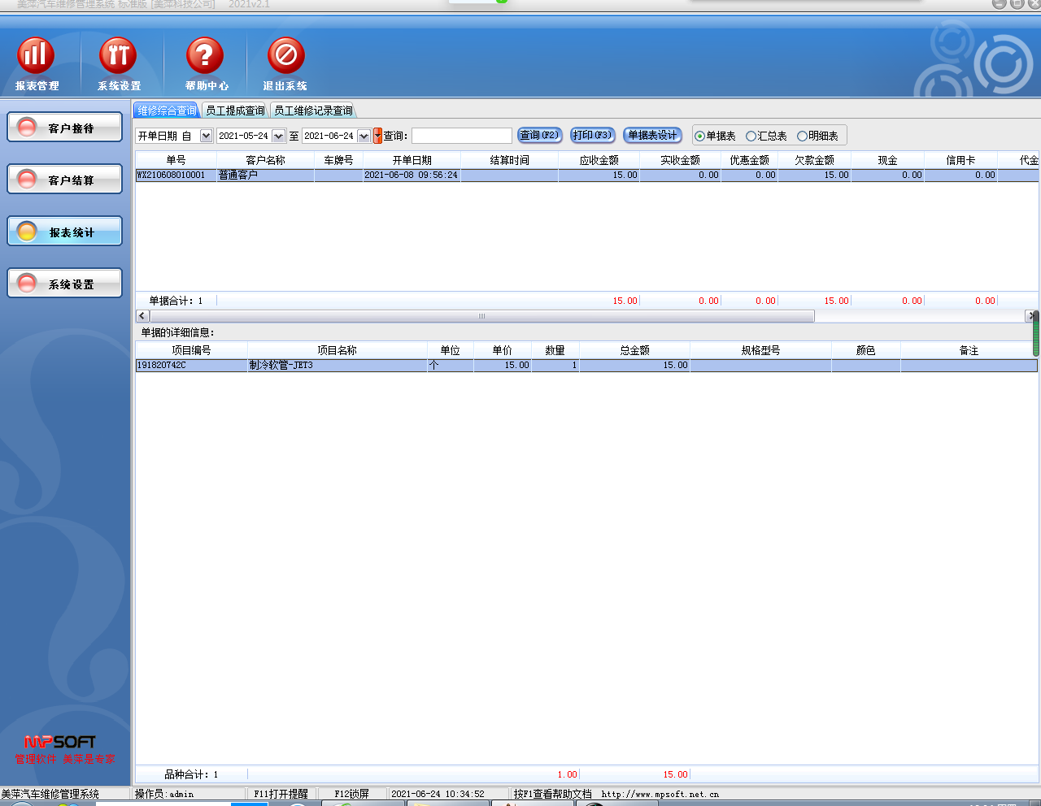This screenshot has height=806, width=1041.
Task: Click the 查询(F2) button
Action: pyautogui.click(x=540, y=135)
